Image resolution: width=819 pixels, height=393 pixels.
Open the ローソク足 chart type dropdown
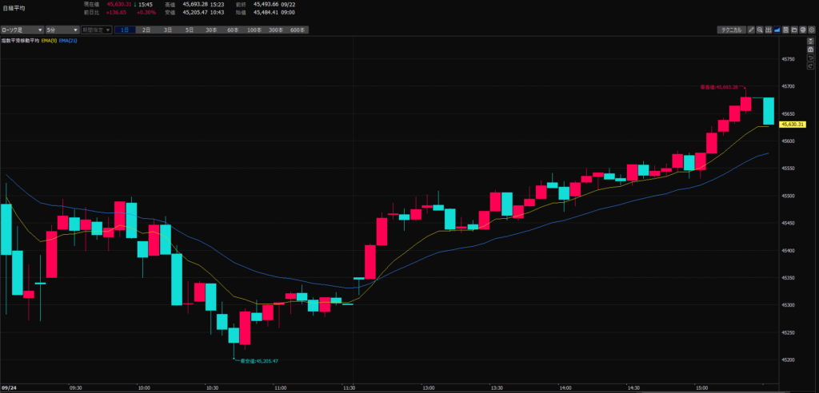[22, 30]
